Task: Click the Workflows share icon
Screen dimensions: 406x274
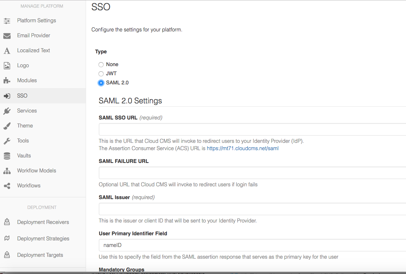Action: pyautogui.click(x=7, y=185)
